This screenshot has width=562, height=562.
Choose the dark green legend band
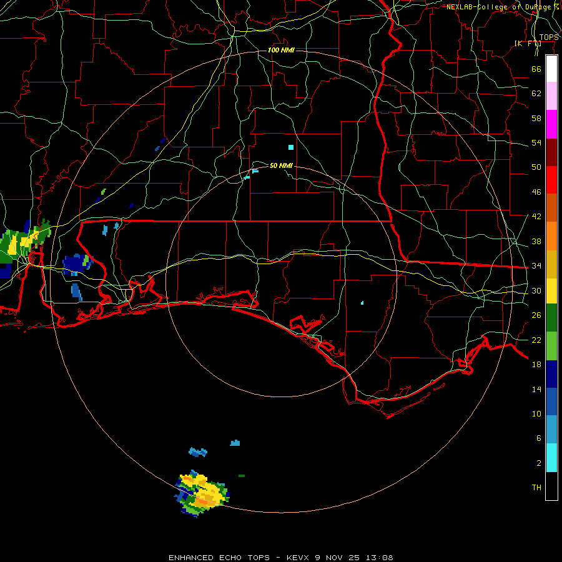click(551, 318)
